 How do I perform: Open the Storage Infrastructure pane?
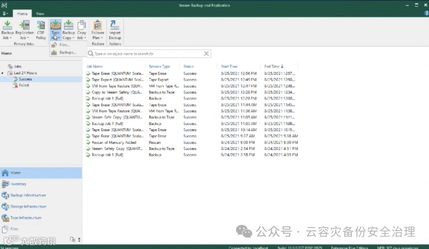coord(41,207)
